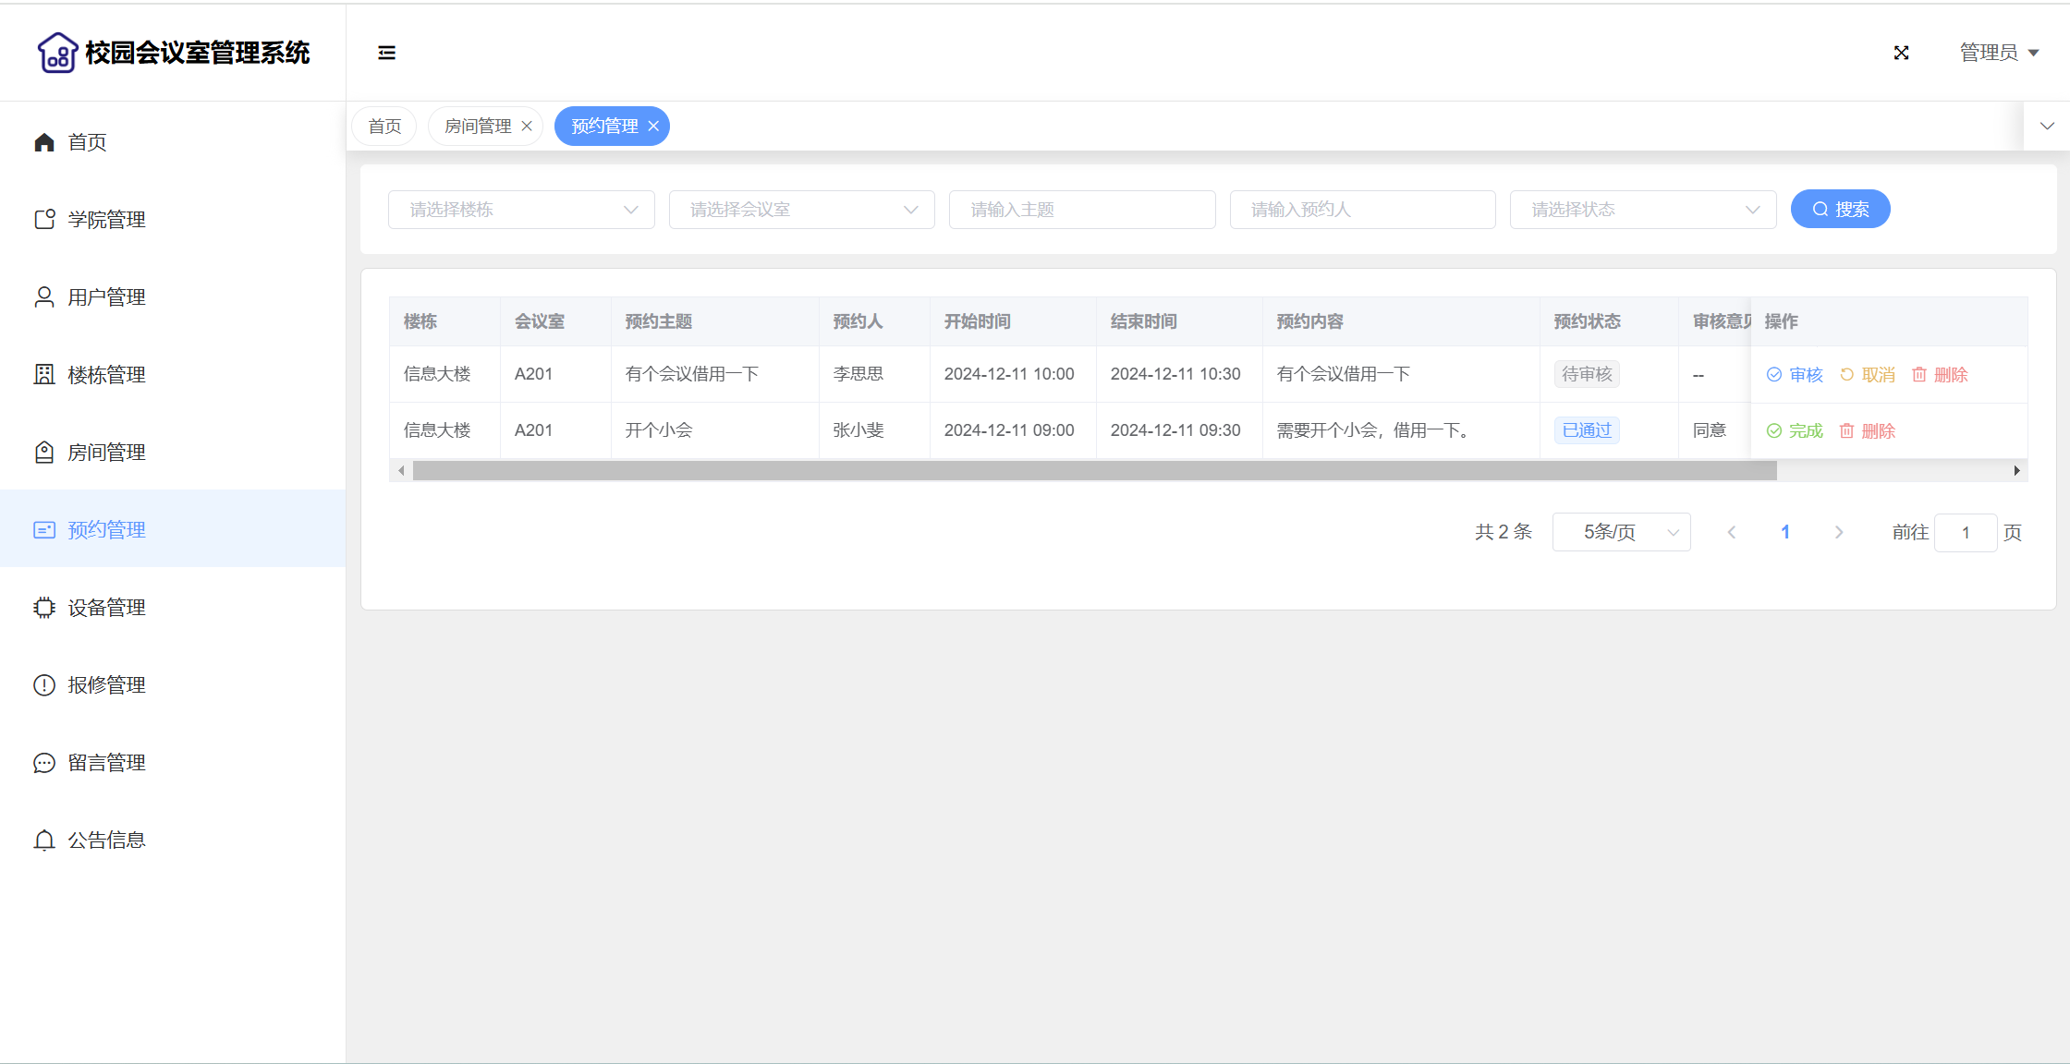Select 楼栋管理 in the sidebar menu
The width and height of the screenshot is (2070, 1064).
(106, 375)
